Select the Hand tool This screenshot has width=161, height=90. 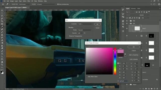pyautogui.click(x=2, y=62)
